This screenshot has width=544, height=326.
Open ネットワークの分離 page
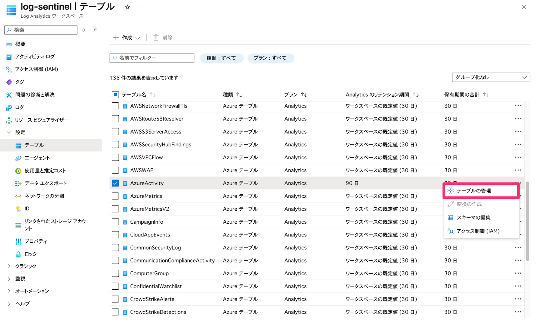pos(44,196)
